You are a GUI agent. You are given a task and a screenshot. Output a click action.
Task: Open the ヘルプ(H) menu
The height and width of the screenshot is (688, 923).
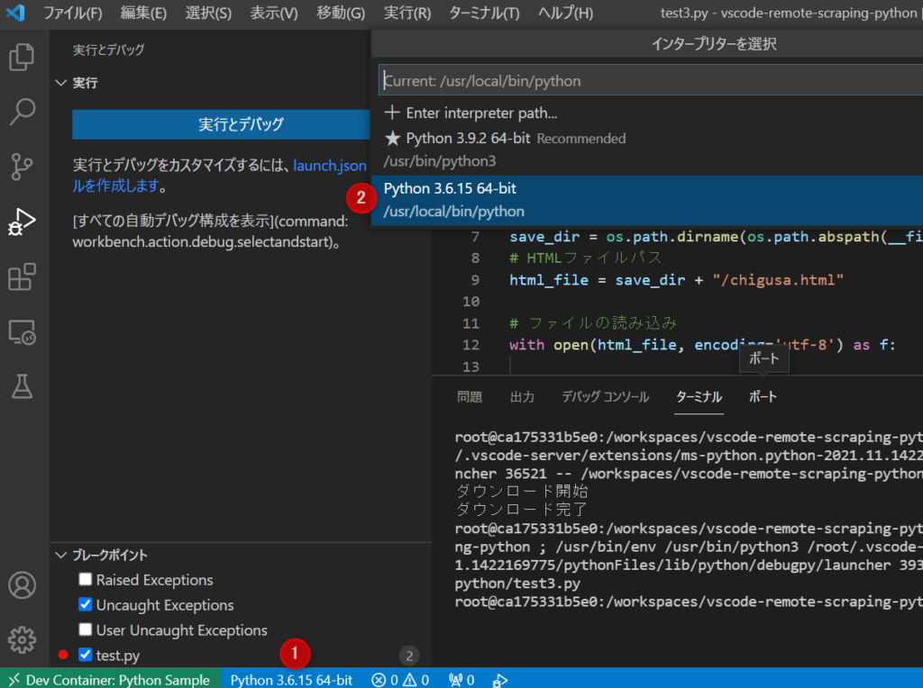point(566,13)
